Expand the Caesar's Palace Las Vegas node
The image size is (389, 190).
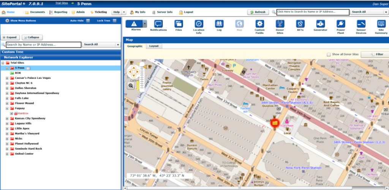click(7, 78)
